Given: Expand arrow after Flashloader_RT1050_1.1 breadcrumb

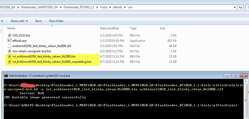Looking at the screenshot, I should click(x=97, y=7).
